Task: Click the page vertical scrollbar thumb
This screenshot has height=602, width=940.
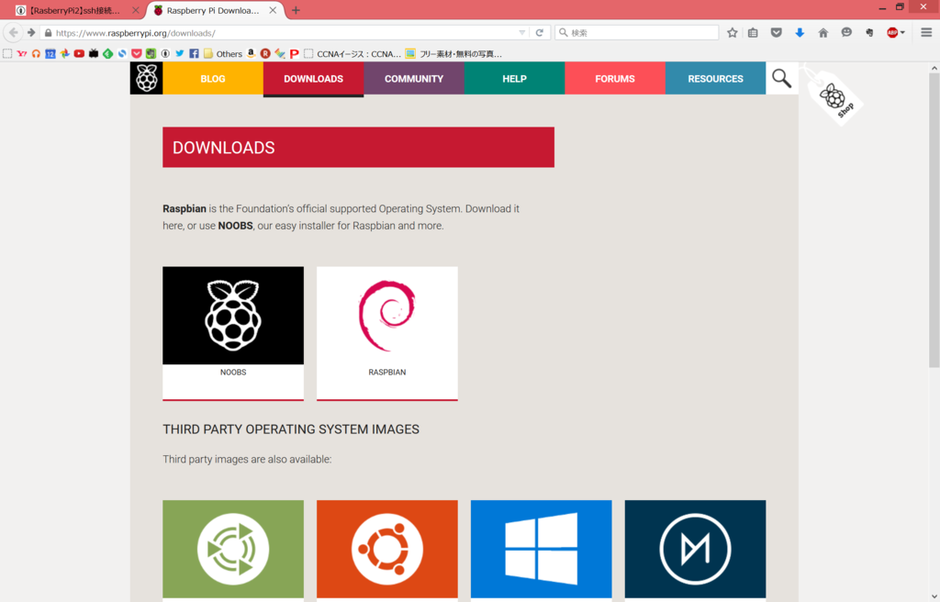Action: 934,220
